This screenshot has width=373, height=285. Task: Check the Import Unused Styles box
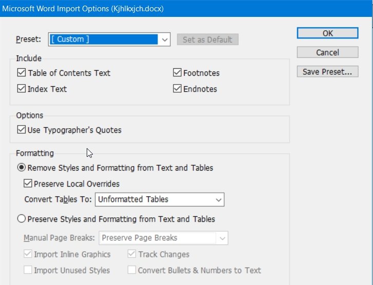click(x=28, y=270)
